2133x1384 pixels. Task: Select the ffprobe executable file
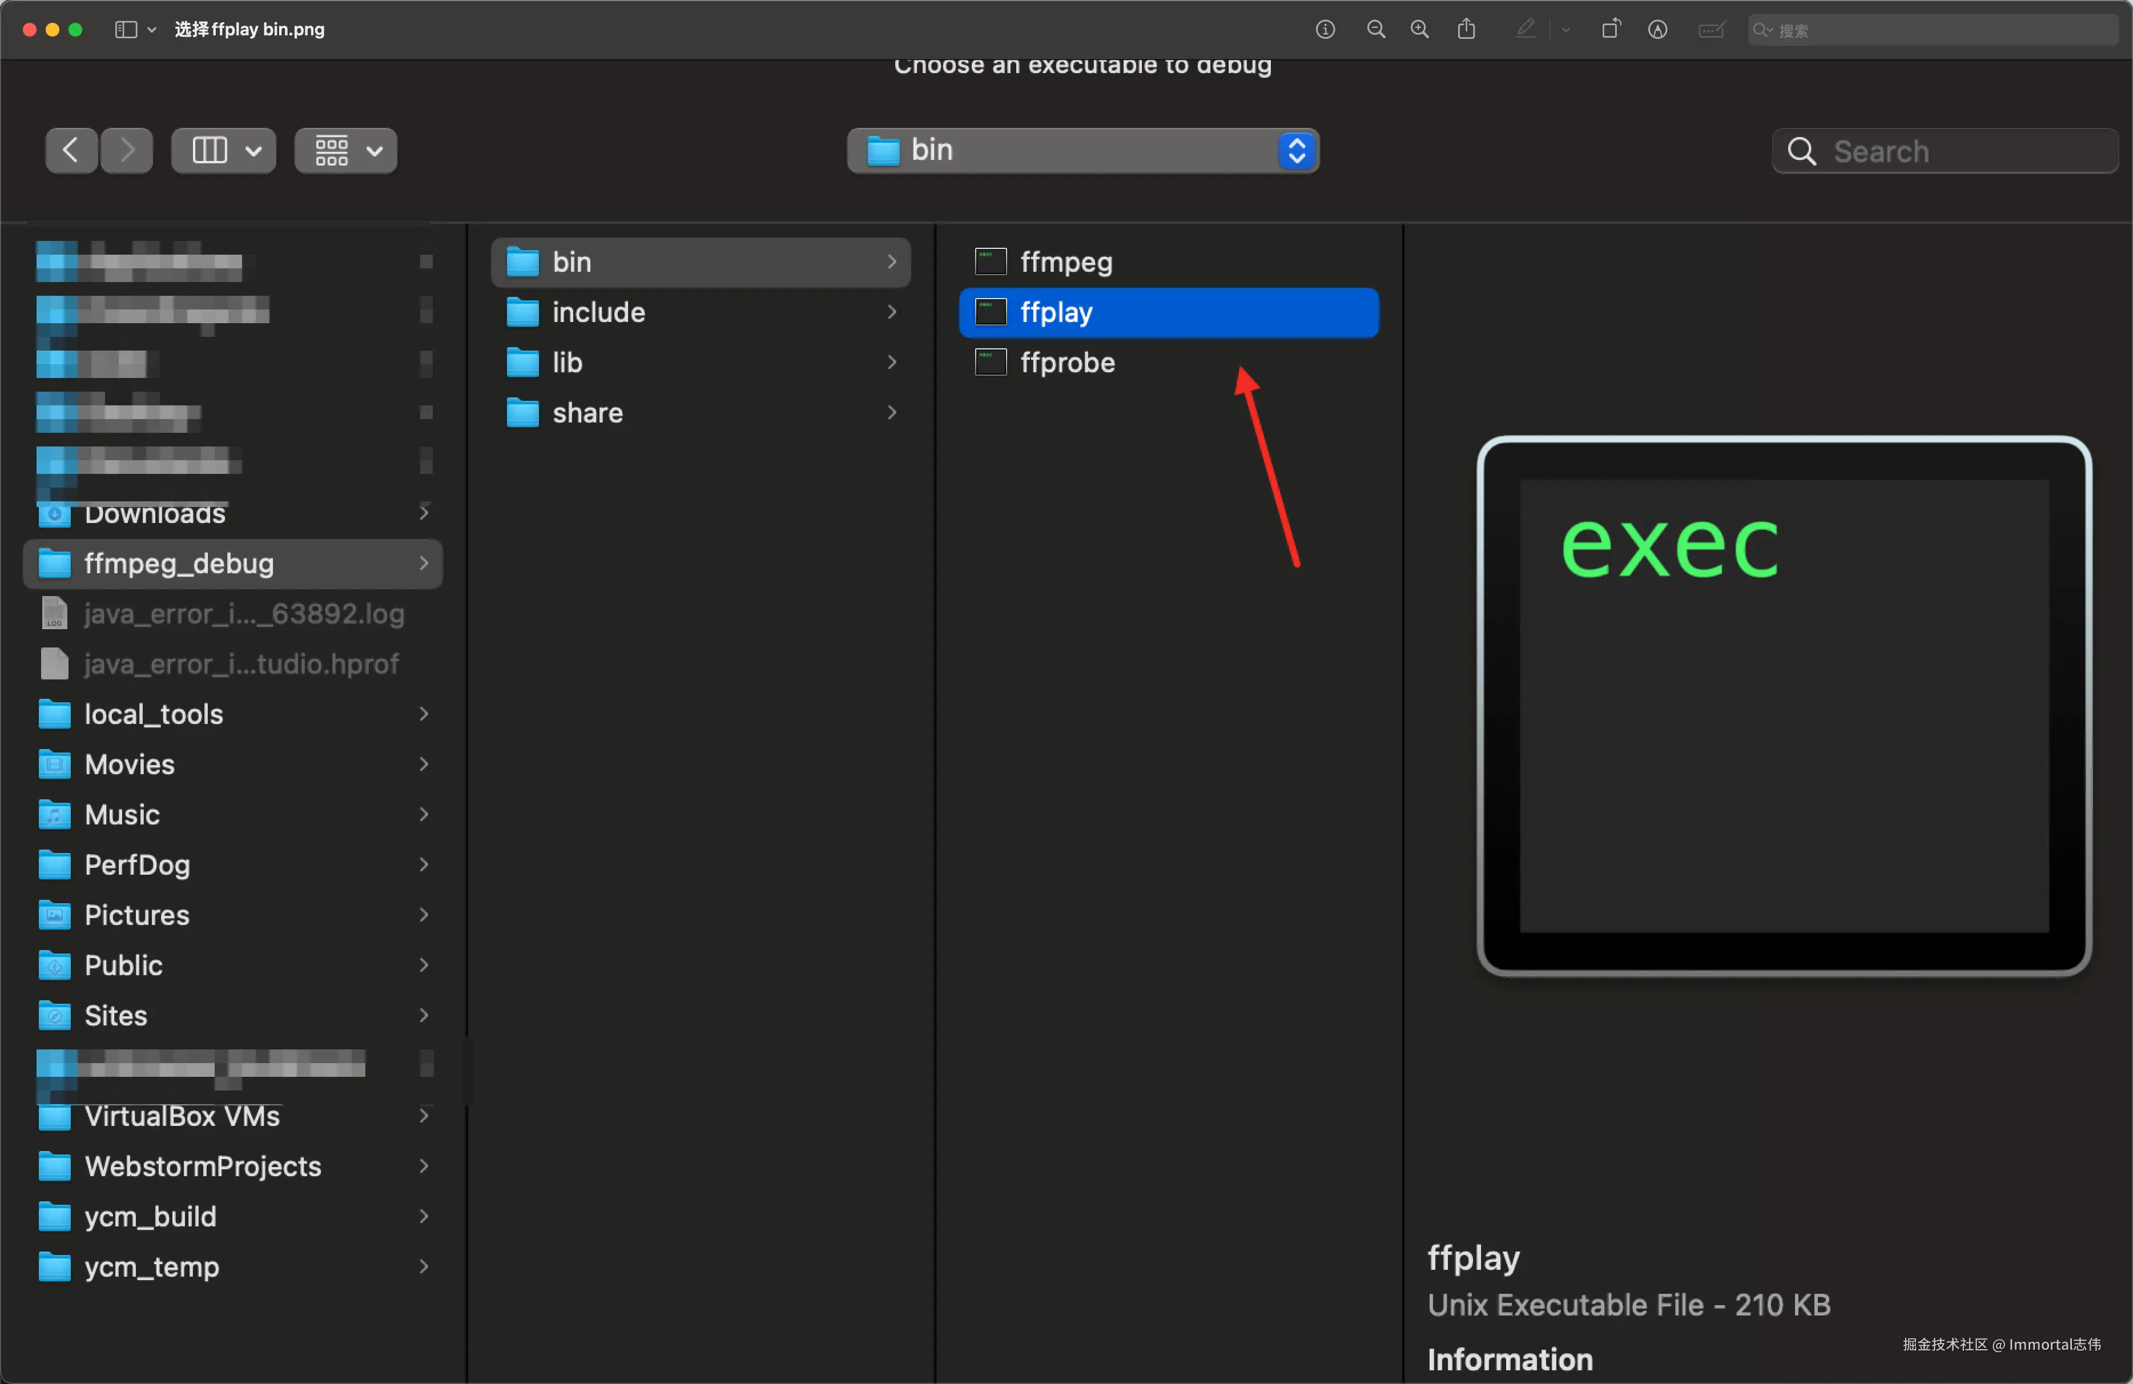(x=1066, y=362)
